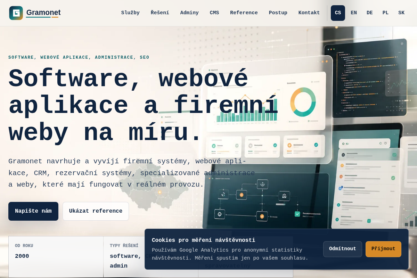The image size is (417, 278).
Task: Click the Gramonet logo icon
Action: point(16,13)
